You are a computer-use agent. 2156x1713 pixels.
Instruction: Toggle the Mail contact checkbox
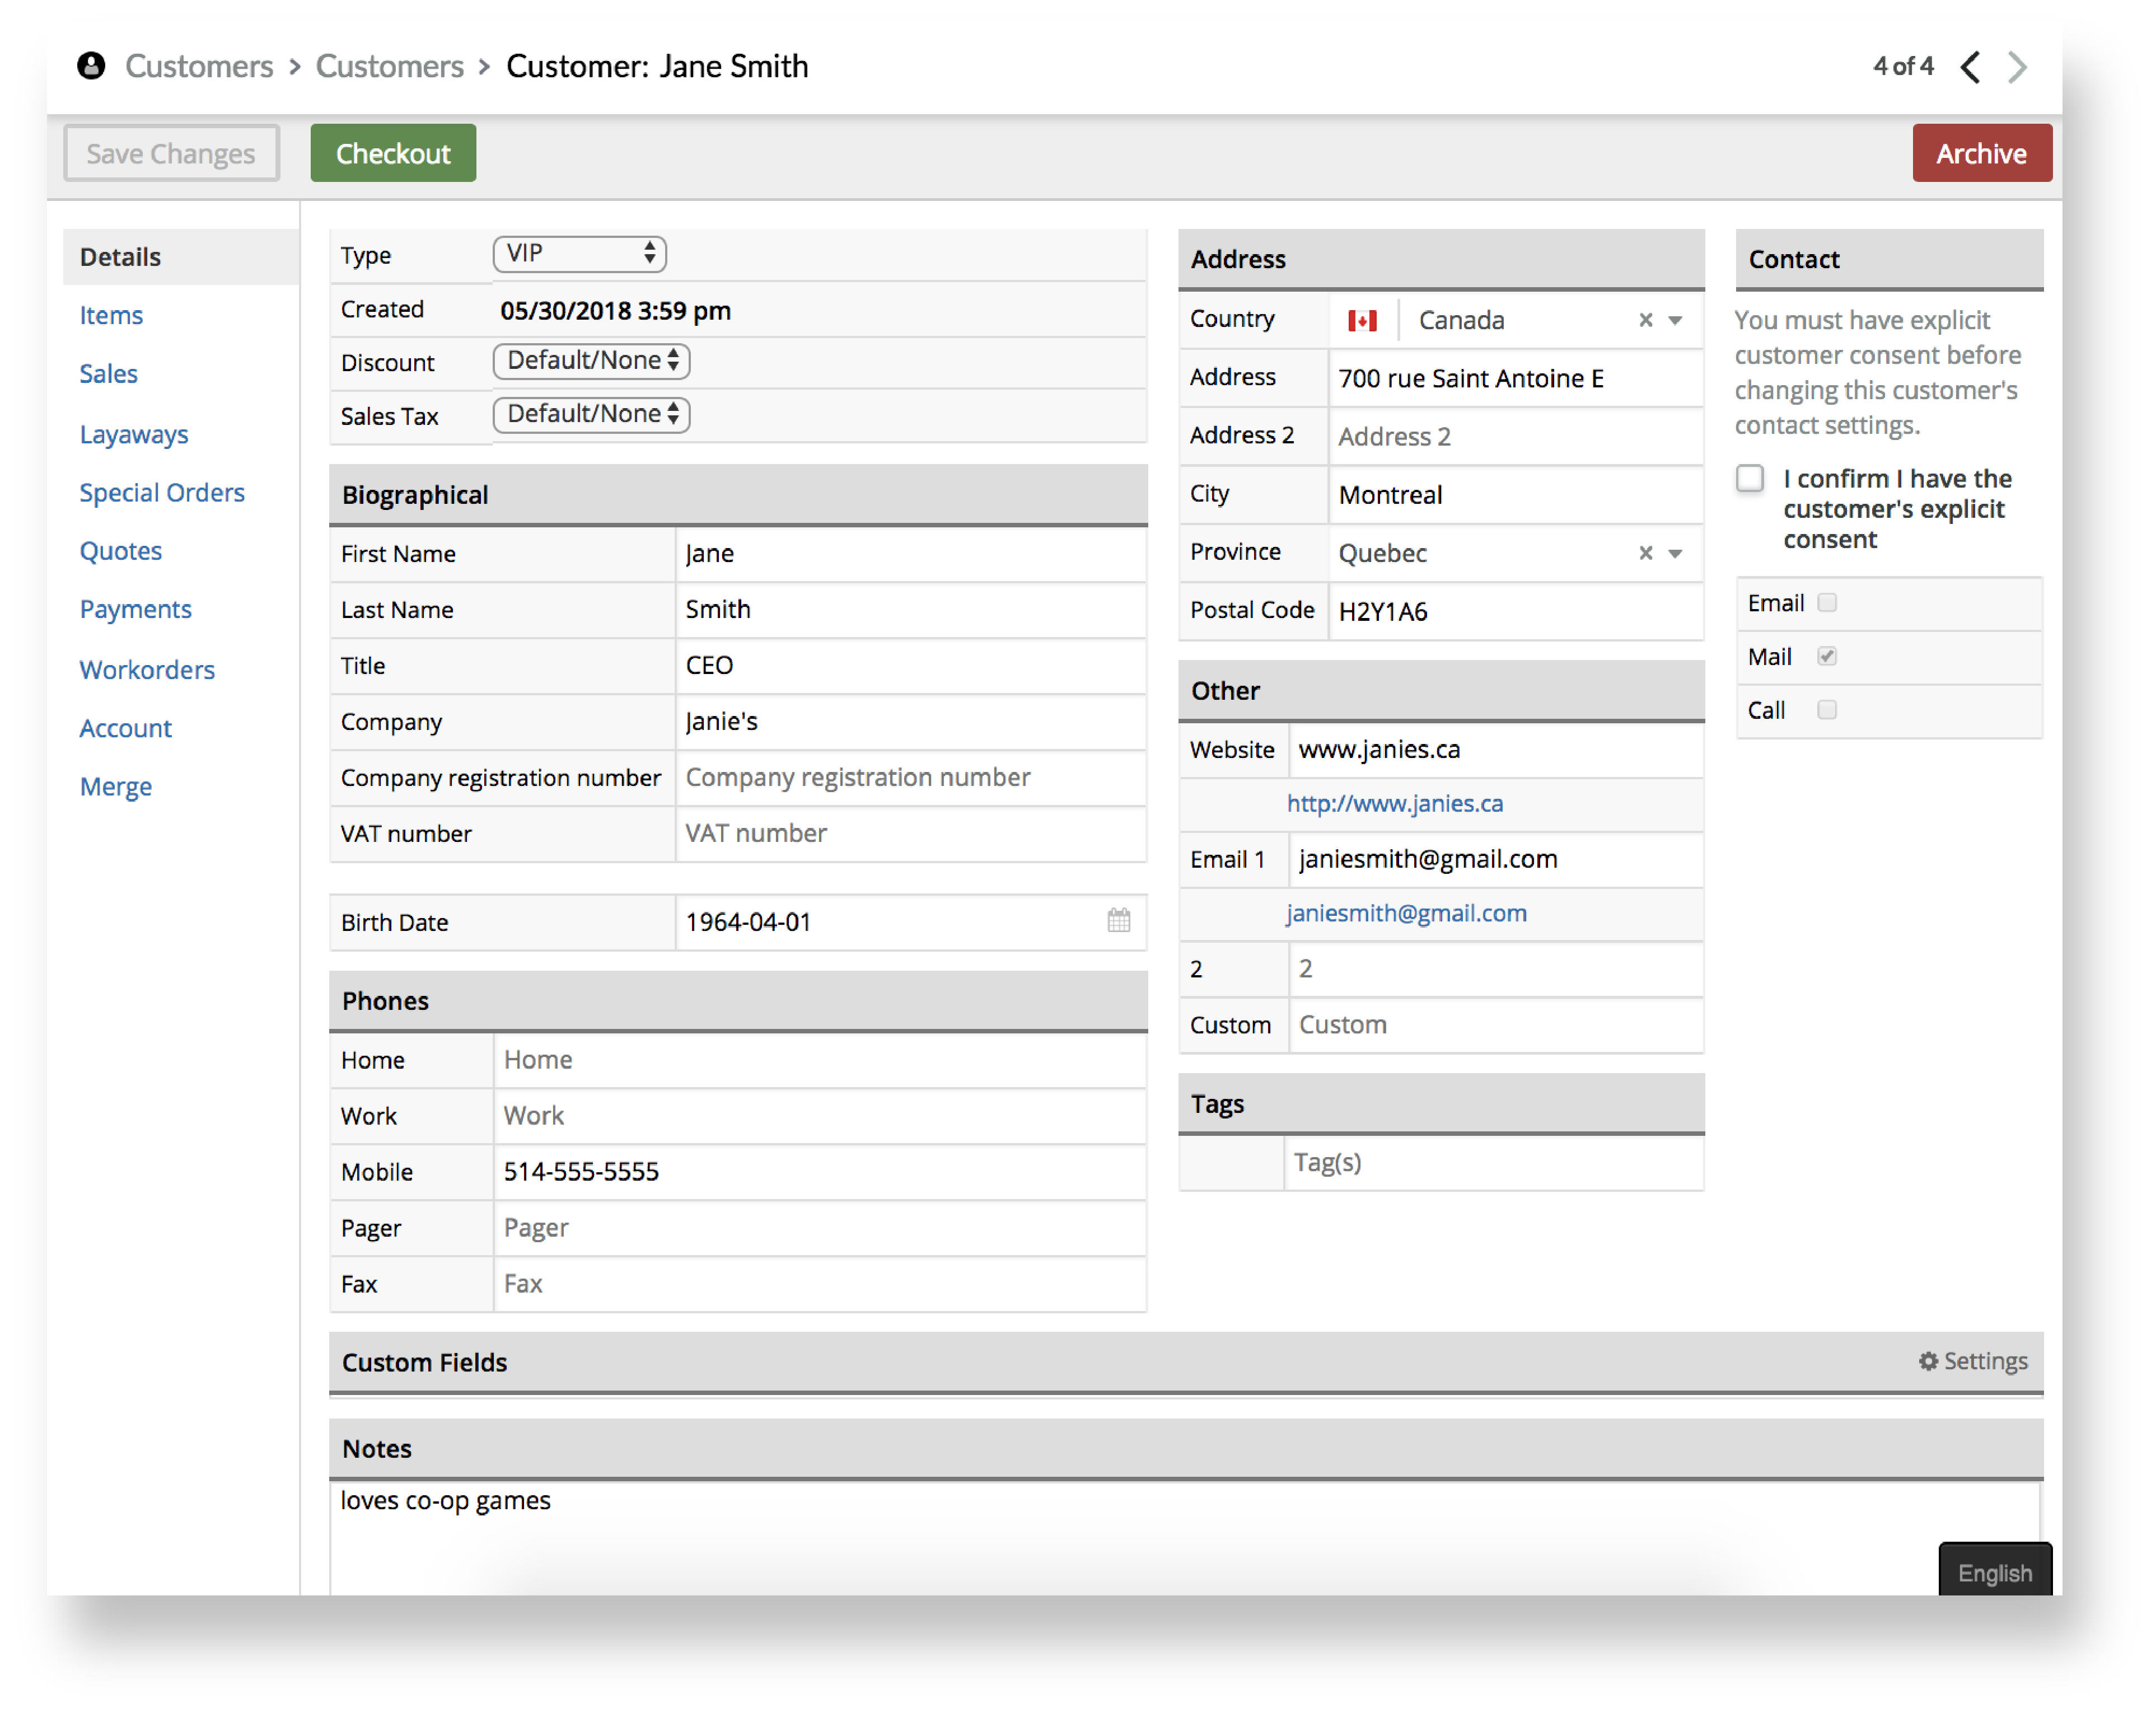tap(1827, 656)
